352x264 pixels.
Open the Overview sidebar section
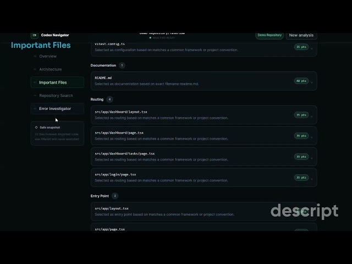click(x=48, y=56)
